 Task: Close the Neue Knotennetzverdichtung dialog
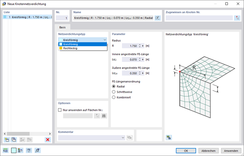[238, 4]
